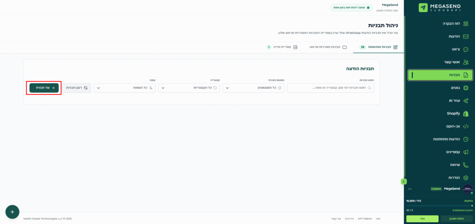Click the template search input field
The width and height of the screenshot is (475, 224).
[330, 87]
